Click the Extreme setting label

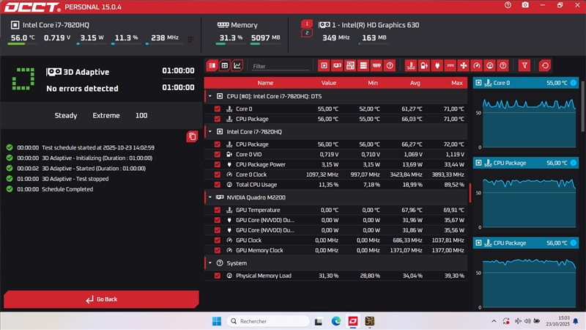(x=106, y=116)
